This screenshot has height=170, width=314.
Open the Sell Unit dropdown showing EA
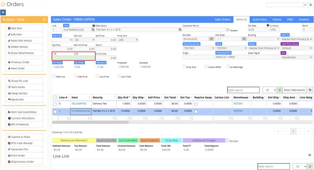(x=84, y=40)
